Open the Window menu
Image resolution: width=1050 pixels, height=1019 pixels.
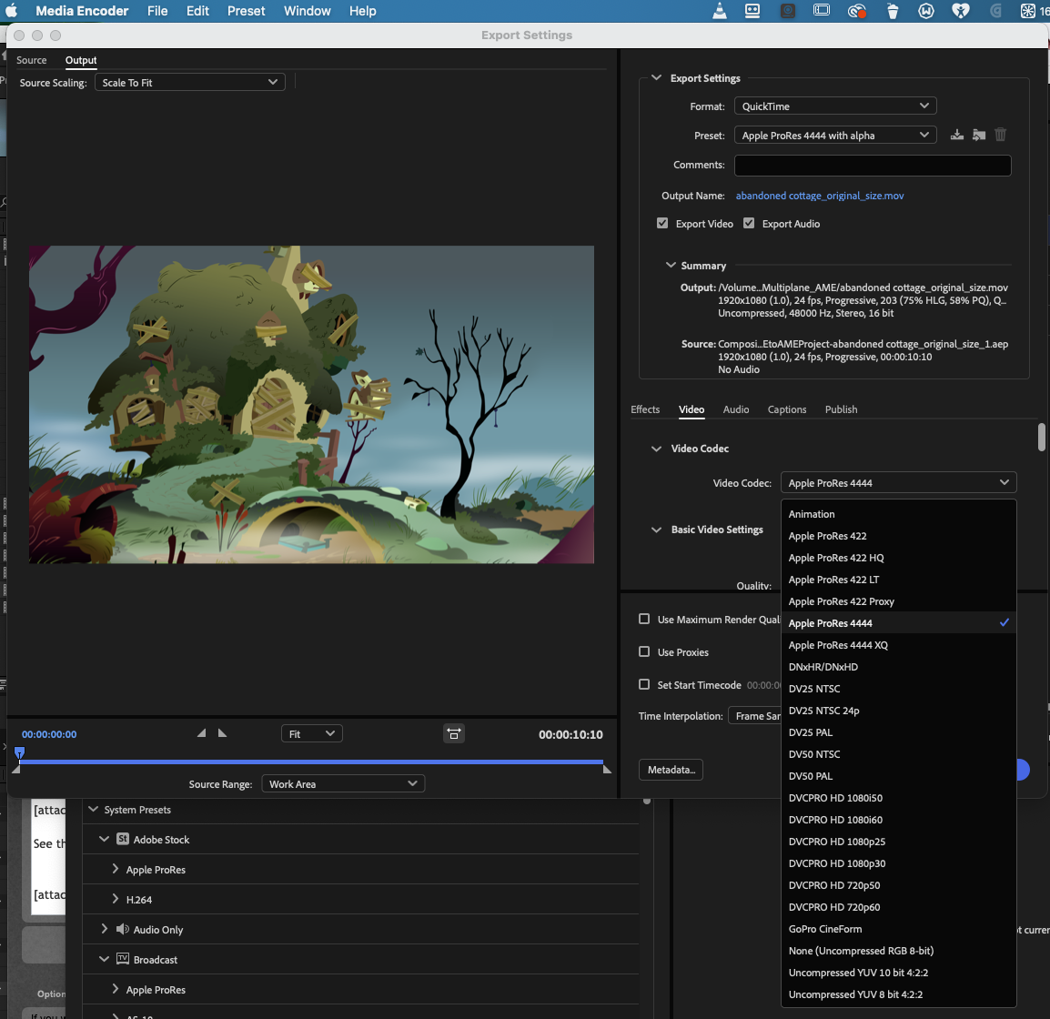click(x=307, y=11)
